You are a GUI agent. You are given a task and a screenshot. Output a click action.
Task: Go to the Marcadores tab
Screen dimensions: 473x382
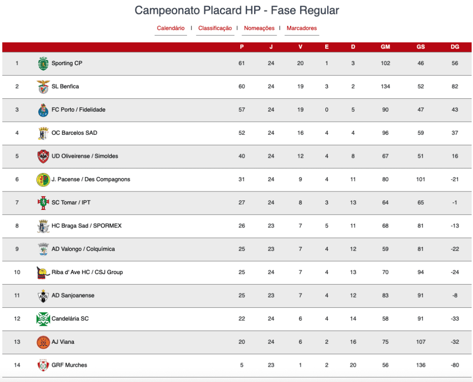coord(302,28)
